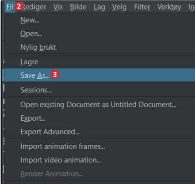Choose Export Advanced... entry
The height and width of the screenshot is (184, 195).
[100, 132]
